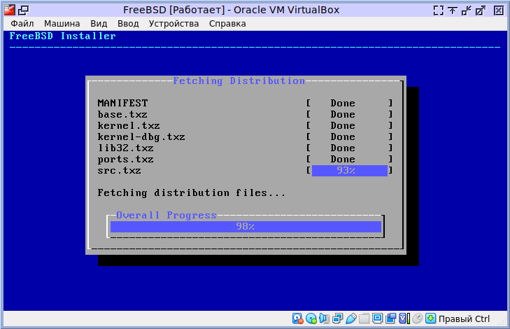510x329 pixels.
Task: Toggle fullscreen via the title bar bracket icon
Action: tap(438, 10)
